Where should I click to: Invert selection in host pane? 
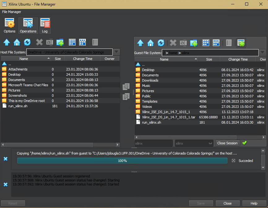tap(82, 42)
